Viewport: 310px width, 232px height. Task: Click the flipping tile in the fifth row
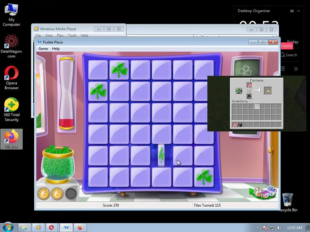tap(161, 155)
